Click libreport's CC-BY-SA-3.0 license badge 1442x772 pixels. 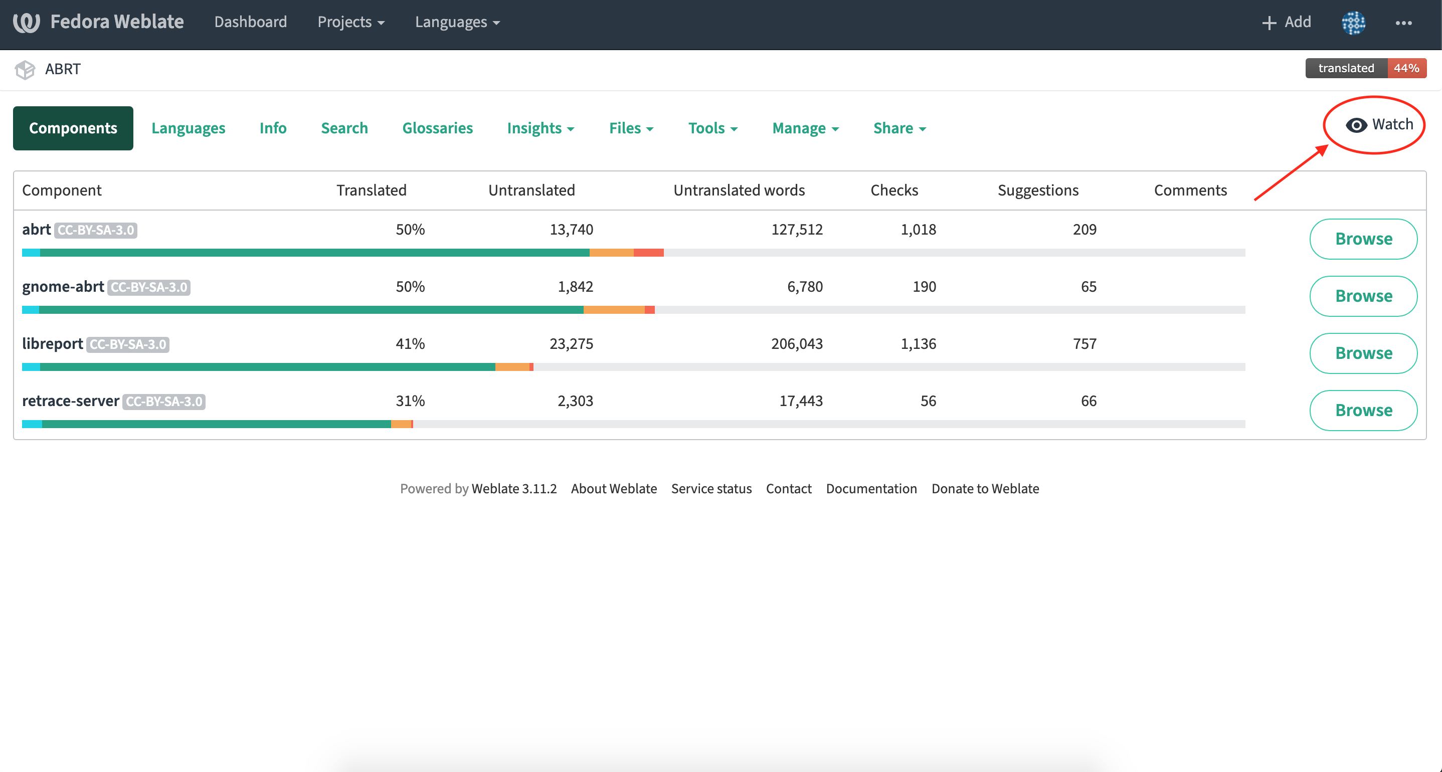click(128, 344)
